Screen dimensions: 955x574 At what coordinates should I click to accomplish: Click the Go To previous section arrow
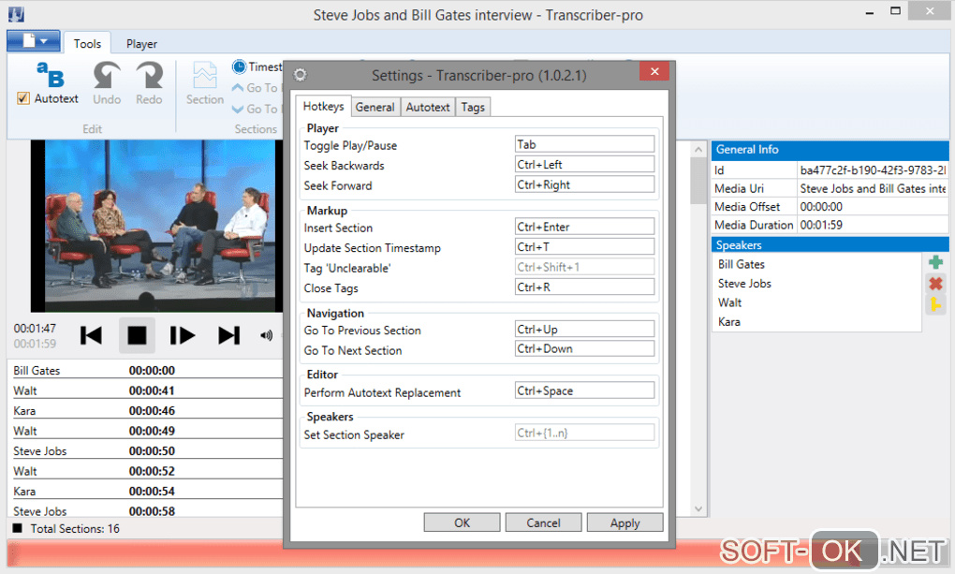click(x=238, y=88)
